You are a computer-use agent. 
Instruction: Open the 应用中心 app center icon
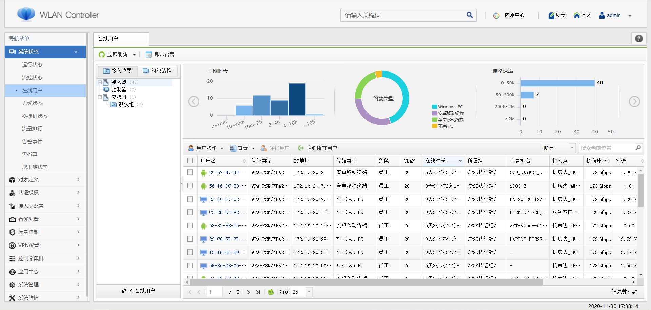tap(496, 15)
